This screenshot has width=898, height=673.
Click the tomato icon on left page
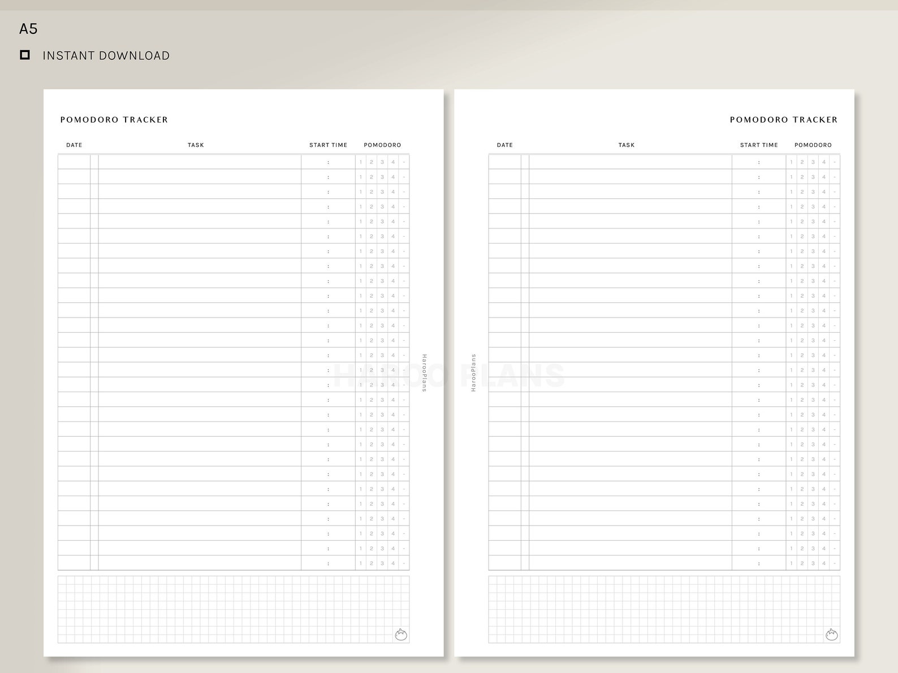pyautogui.click(x=401, y=635)
